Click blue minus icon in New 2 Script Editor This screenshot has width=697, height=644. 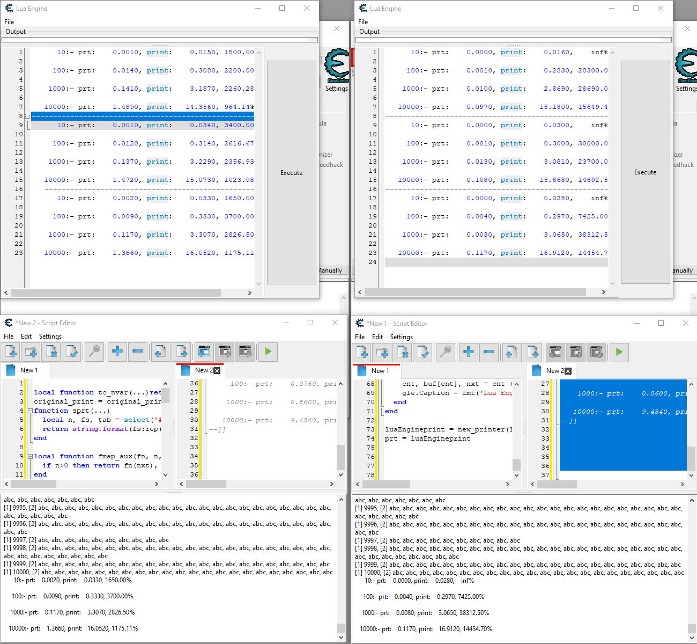[x=138, y=352]
